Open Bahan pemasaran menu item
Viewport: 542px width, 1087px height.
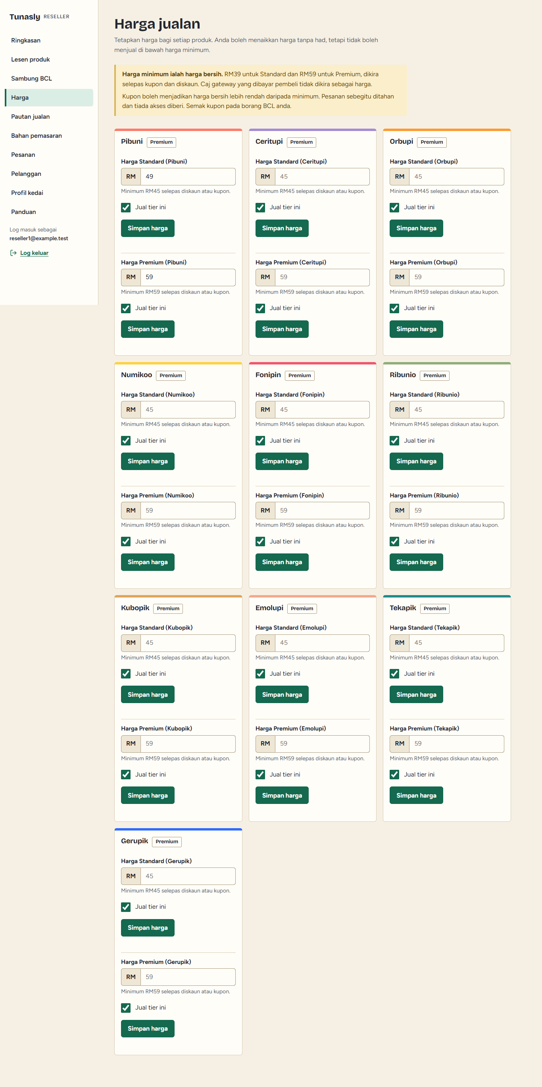point(49,135)
